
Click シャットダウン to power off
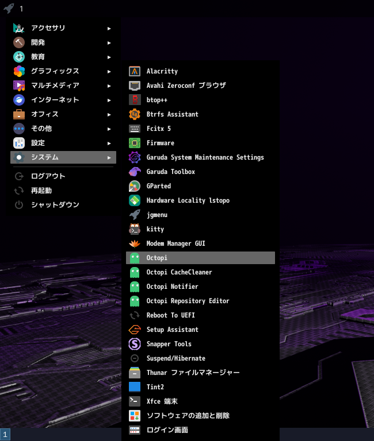63,205
